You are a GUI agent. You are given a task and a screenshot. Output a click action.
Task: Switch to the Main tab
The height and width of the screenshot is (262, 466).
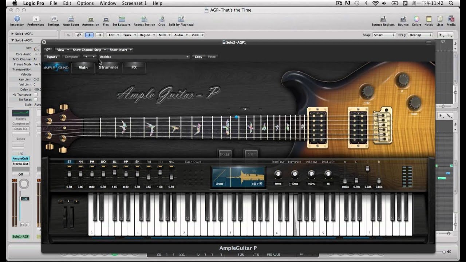[83, 68]
